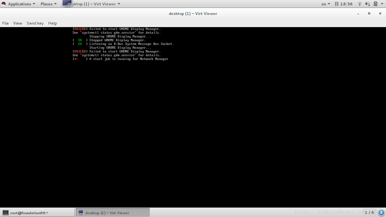Close the Virt Viewer window

click(380, 14)
